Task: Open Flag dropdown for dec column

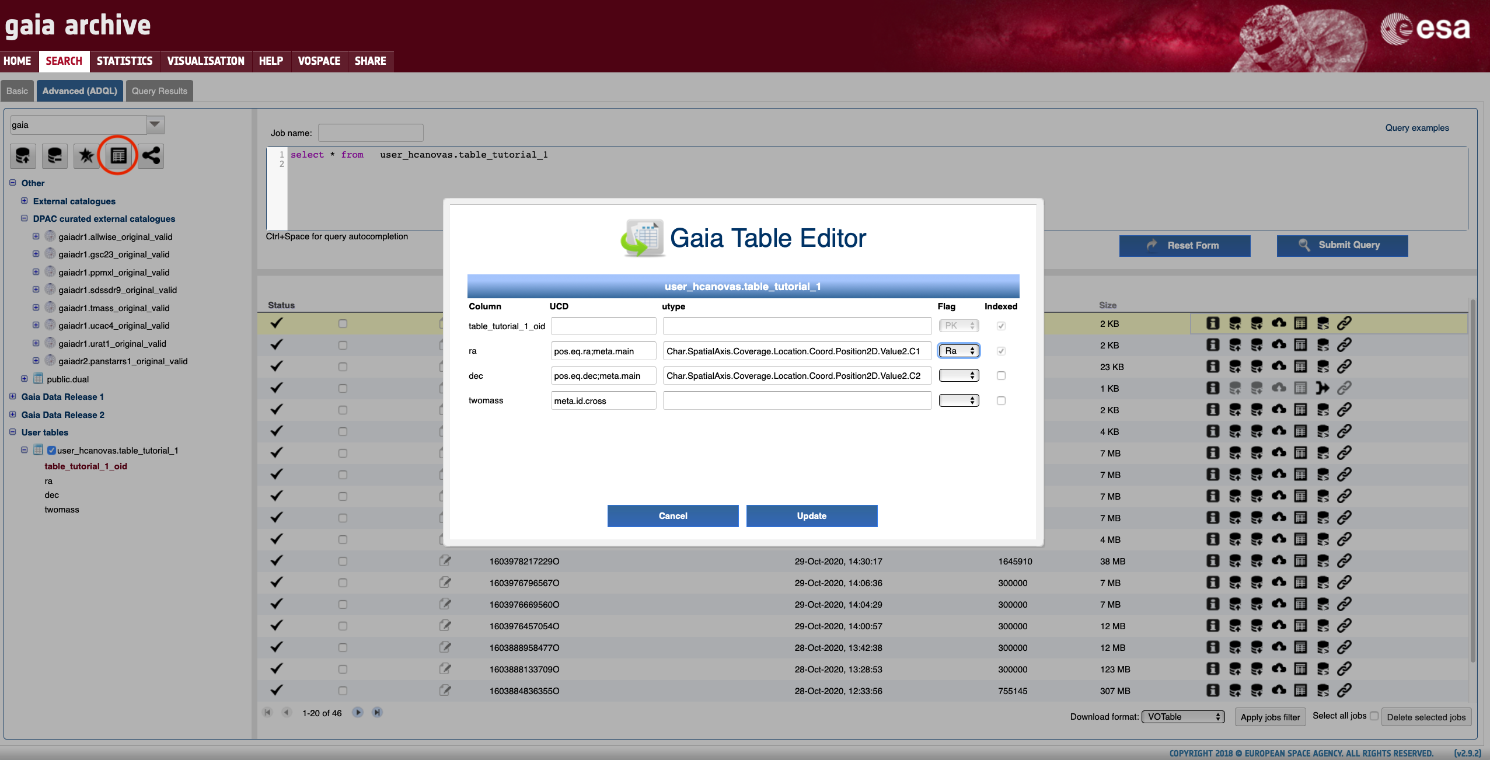Action: point(959,376)
